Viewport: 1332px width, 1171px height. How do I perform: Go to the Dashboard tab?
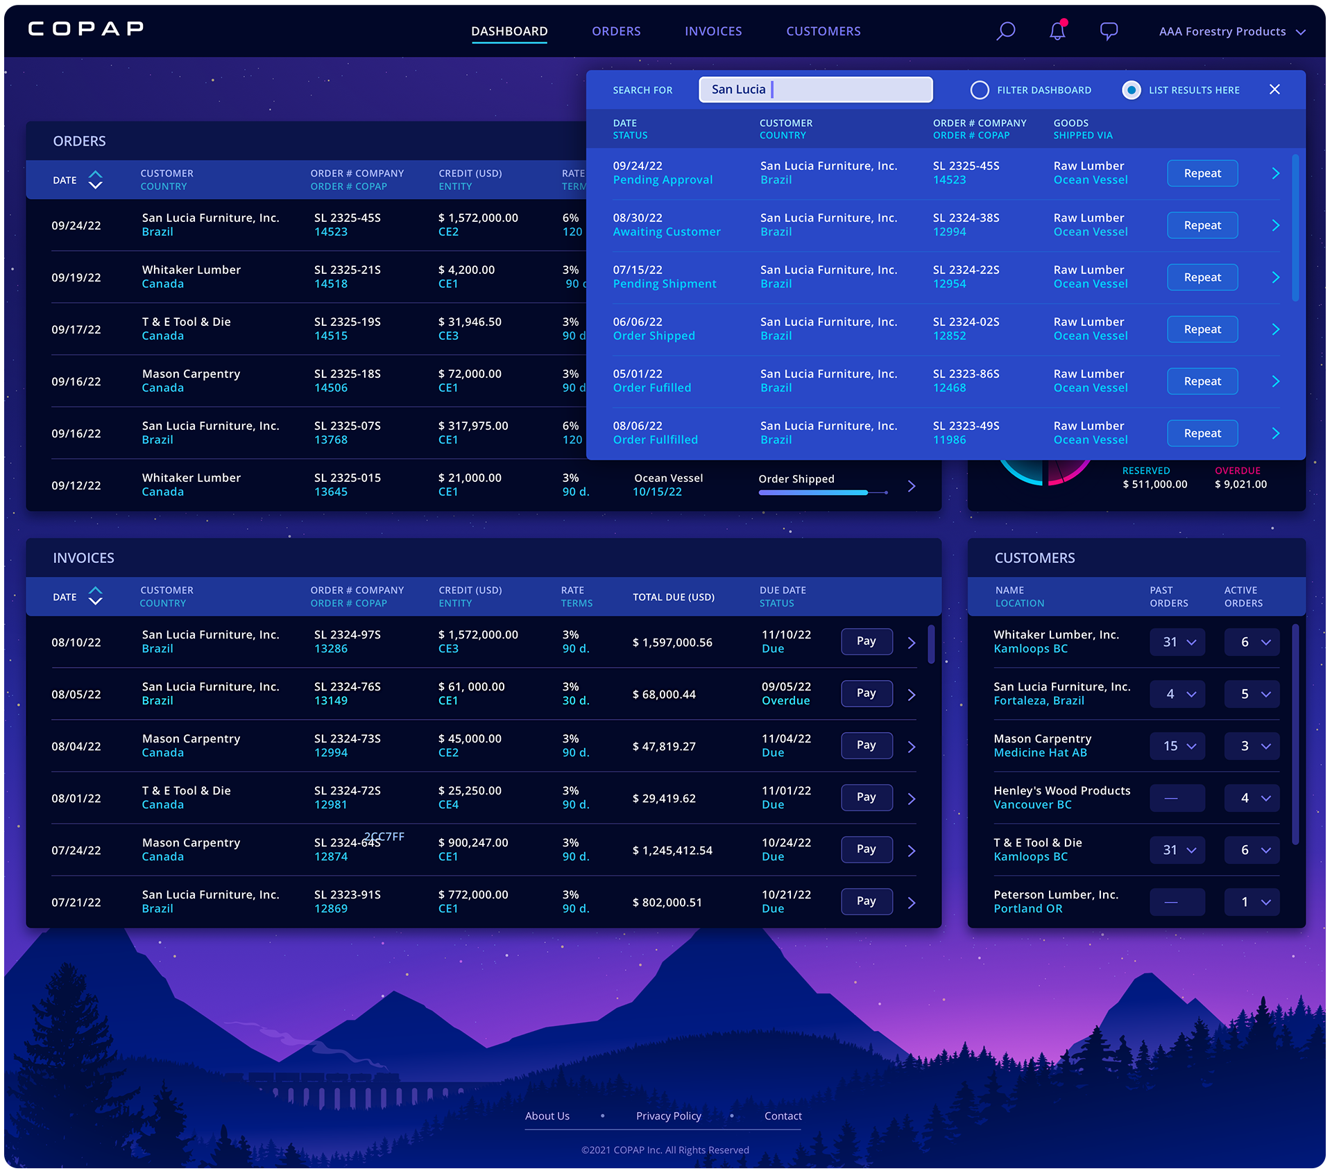[509, 31]
